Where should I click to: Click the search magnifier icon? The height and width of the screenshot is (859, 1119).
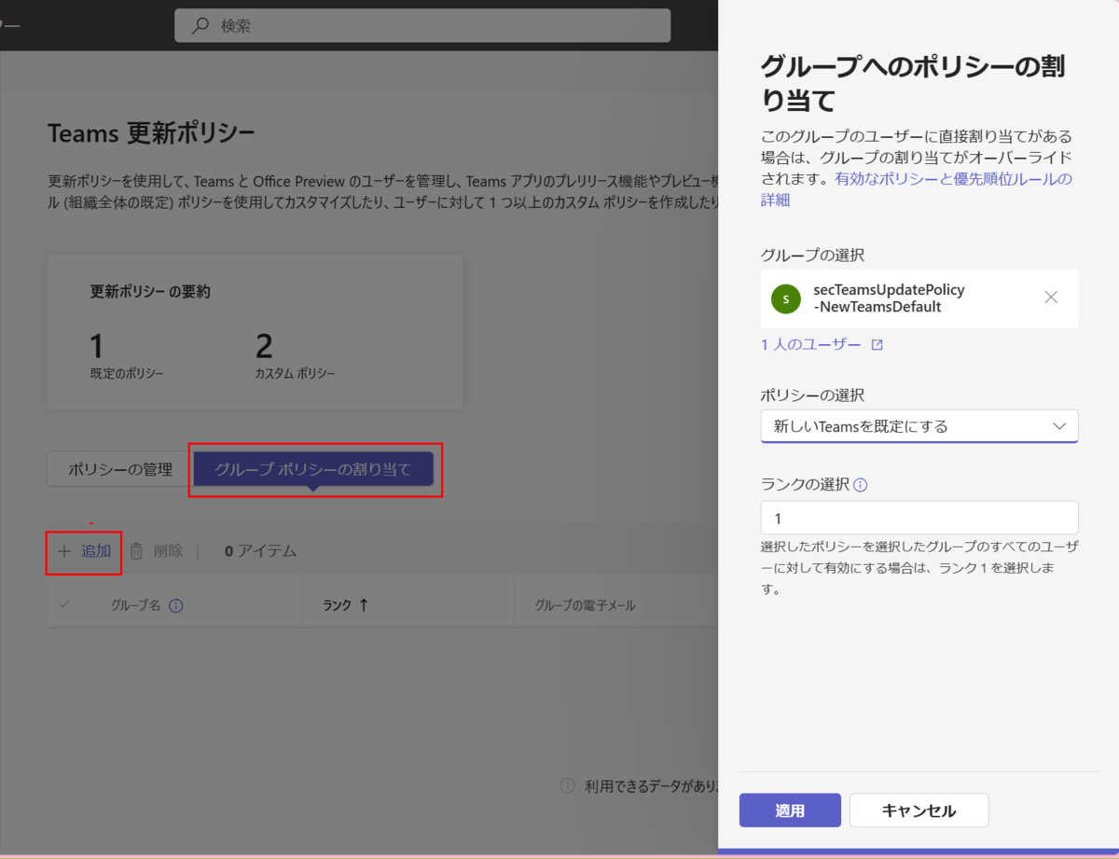(x=200, y=26)
